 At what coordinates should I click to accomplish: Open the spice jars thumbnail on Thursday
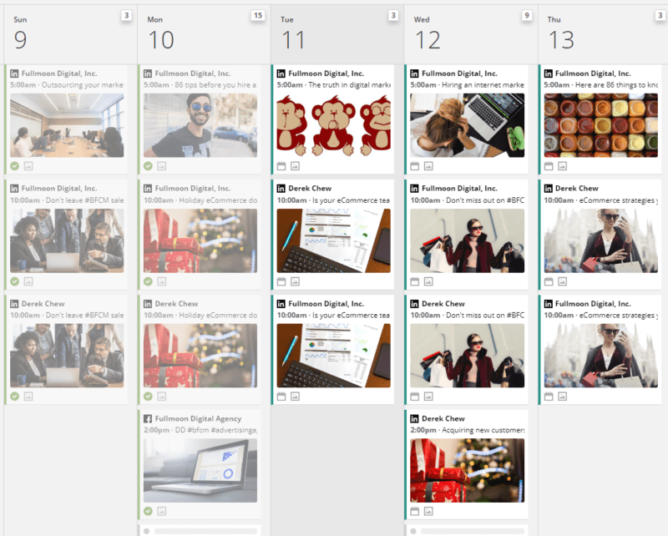(x=601, y=125)
